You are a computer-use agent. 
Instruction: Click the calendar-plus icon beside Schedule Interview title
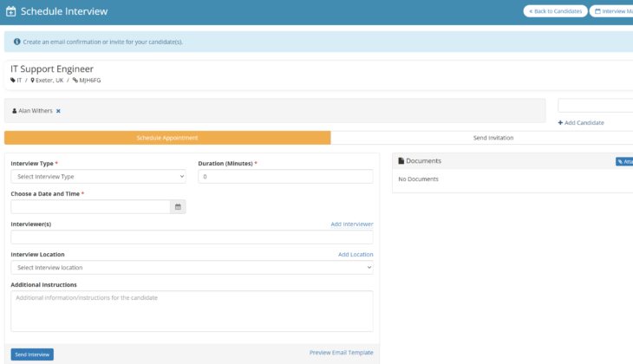tap(10, 11)
